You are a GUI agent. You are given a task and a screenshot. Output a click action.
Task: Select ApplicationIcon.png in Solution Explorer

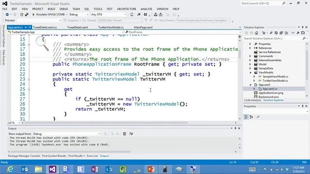click(271, 93)
